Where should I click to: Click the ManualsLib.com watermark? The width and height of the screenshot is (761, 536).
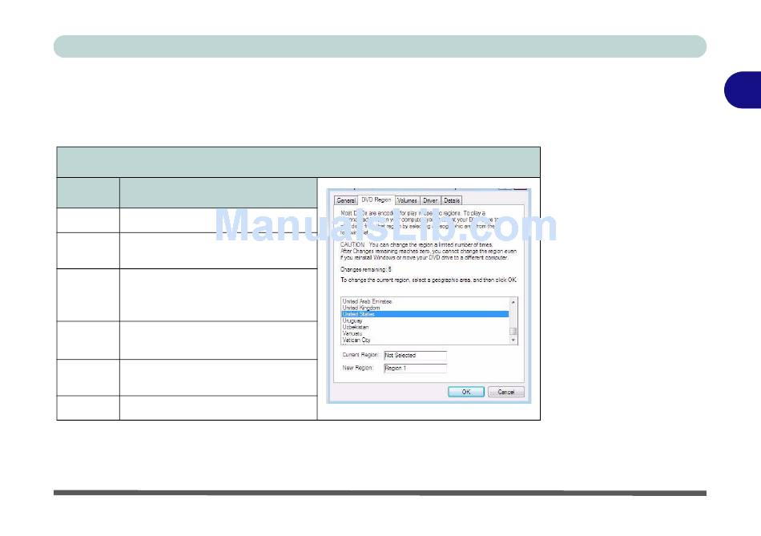point(385,226)
